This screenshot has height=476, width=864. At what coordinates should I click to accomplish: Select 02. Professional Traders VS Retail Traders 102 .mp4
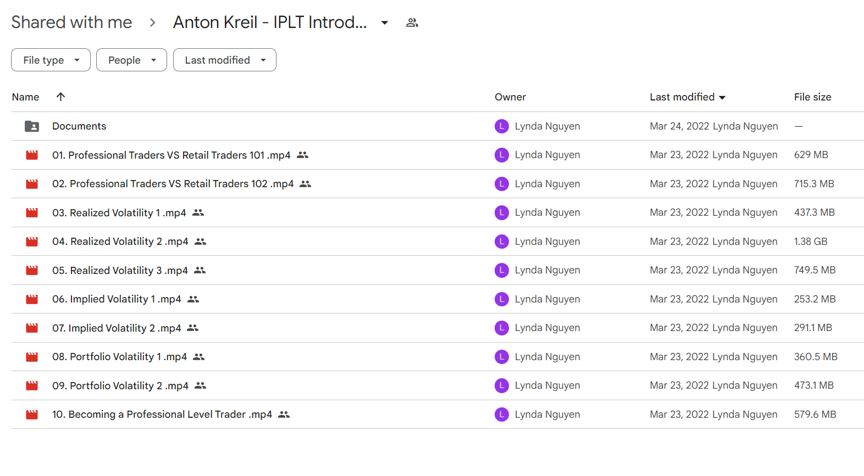pos(173,184)
